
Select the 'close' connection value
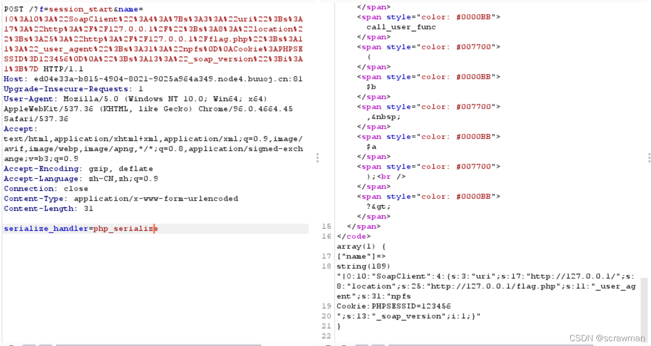(x=76, y=188)
